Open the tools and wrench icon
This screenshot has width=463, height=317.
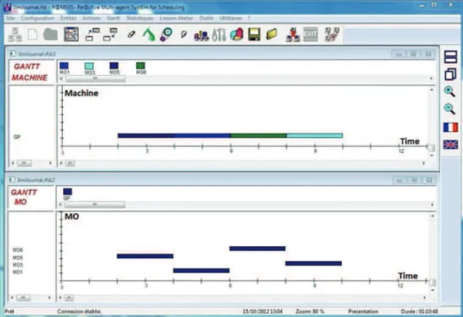click(x=219, y=35)
